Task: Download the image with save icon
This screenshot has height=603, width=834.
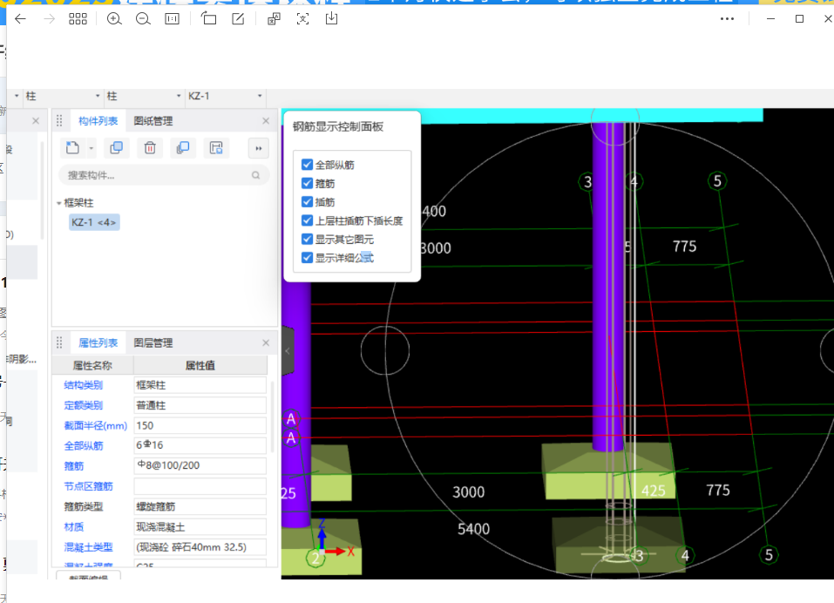Action: tap(331, 19)
